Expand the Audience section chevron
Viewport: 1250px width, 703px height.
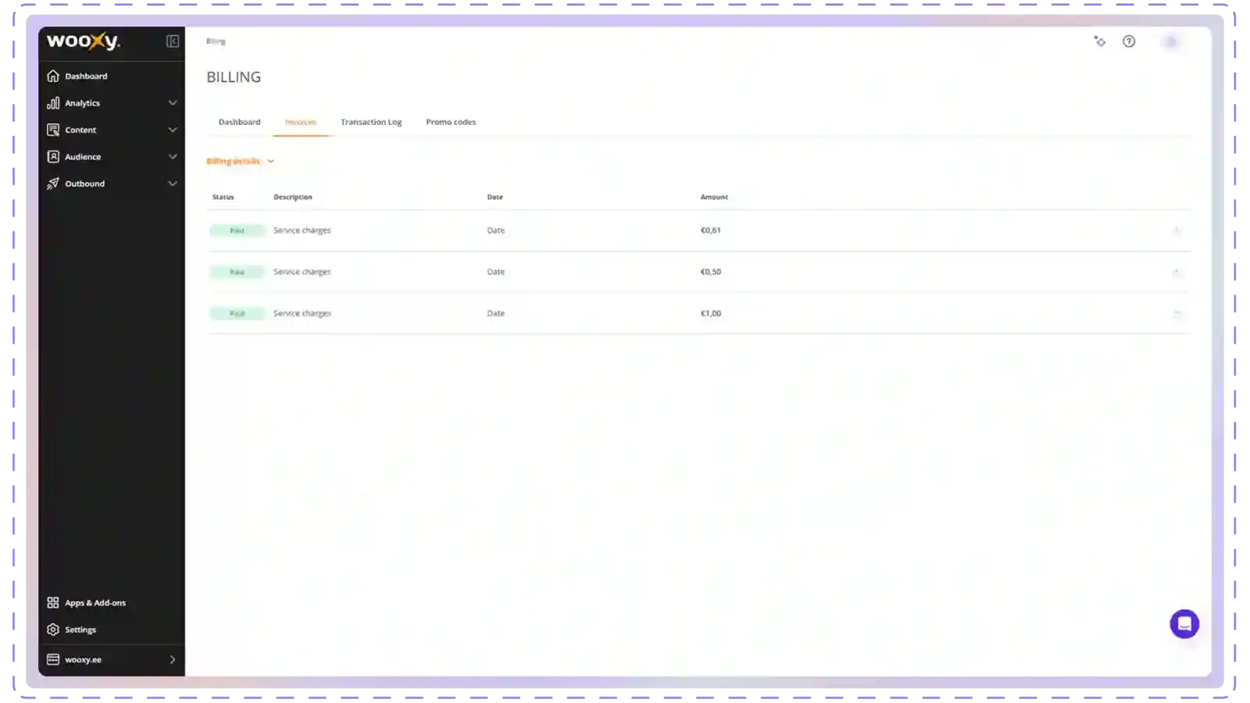[173, 157]
